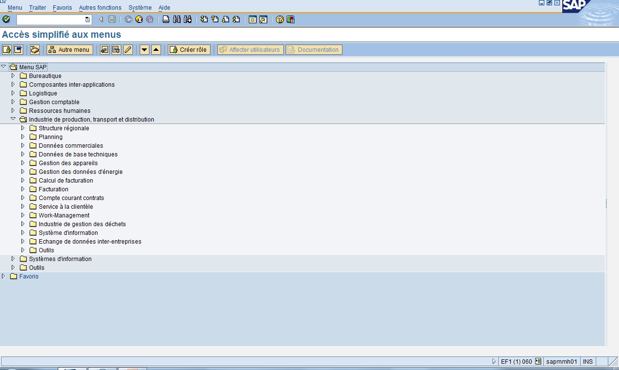Move favorite down with the down-arrow button
The height and width of the screenshot is (370, 619).
tap(145, 49)
